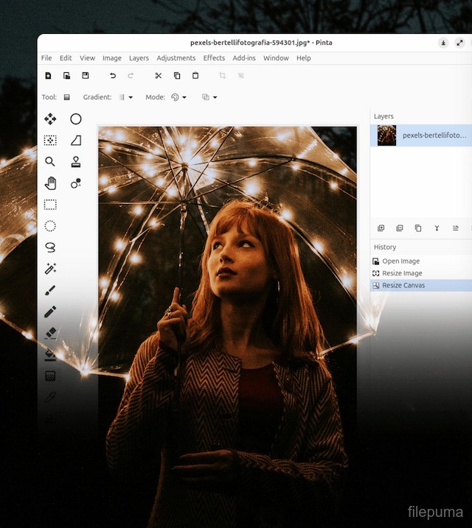Viewport: 472px width, 528px height.
Task: Select the Rectangle Select tool
Action: pos(50,204)
